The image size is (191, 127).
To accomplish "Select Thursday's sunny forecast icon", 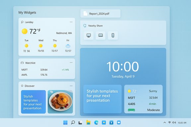I will click(x=55, y=46).
